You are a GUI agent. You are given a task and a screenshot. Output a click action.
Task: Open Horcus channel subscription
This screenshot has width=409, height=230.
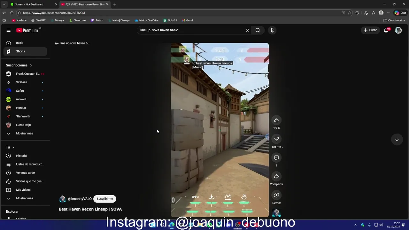click(x=25, y=108)
